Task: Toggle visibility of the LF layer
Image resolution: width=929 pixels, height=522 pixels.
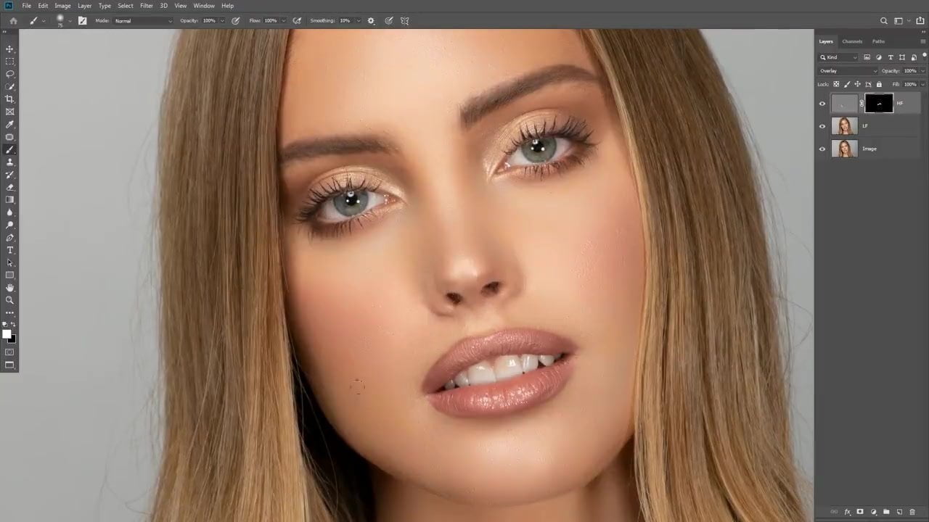Action: point(822,126)
